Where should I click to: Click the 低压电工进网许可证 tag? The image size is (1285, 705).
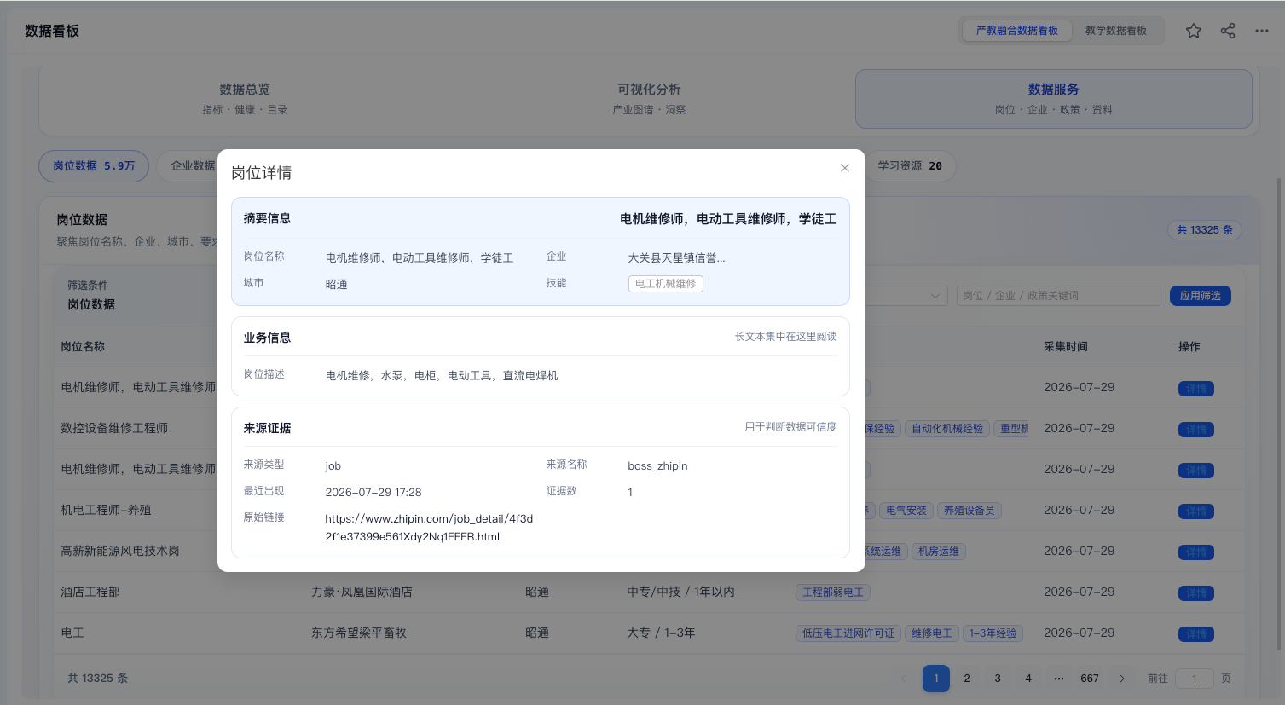pos(848,633)
